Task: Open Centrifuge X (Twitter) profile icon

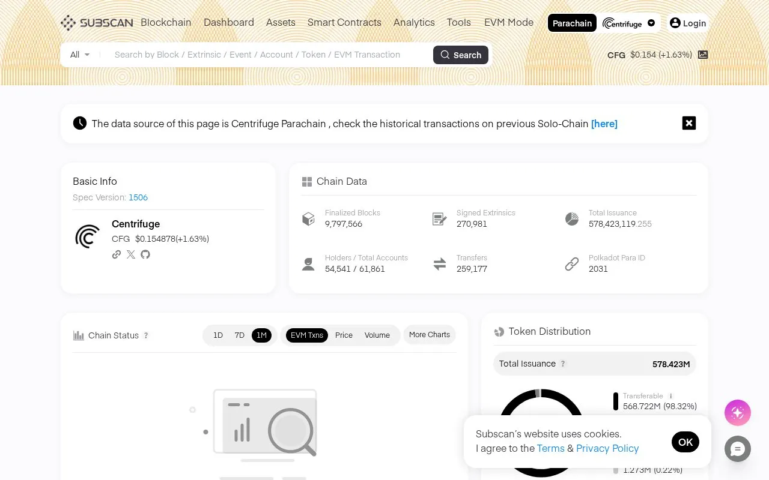Action: click(x=131, y=254)
